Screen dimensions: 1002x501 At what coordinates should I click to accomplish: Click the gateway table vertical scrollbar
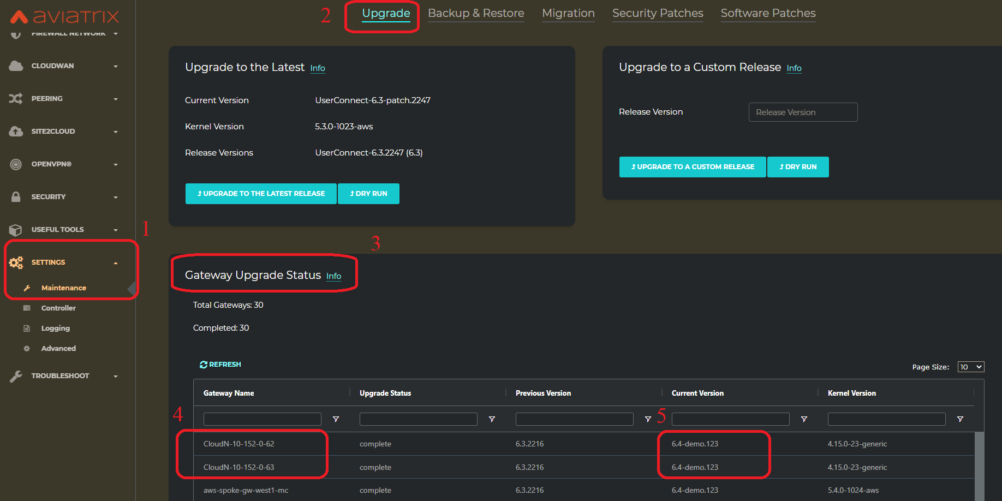[979, 464]
